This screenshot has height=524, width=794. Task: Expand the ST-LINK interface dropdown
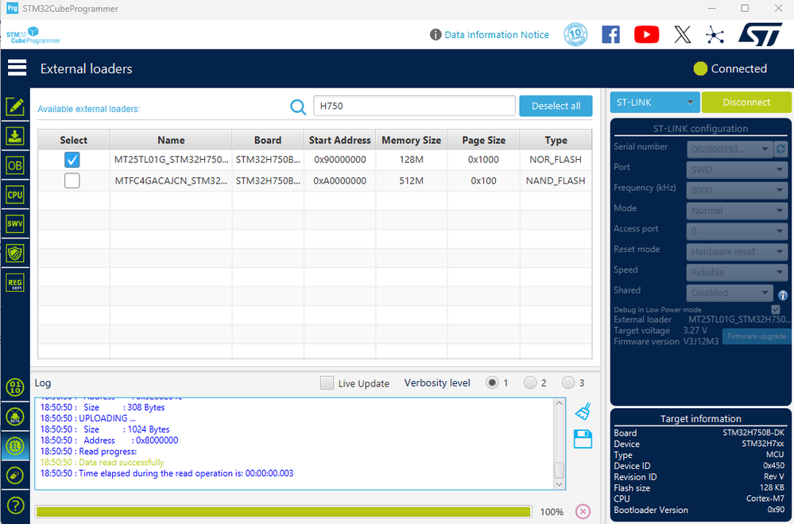655,103
